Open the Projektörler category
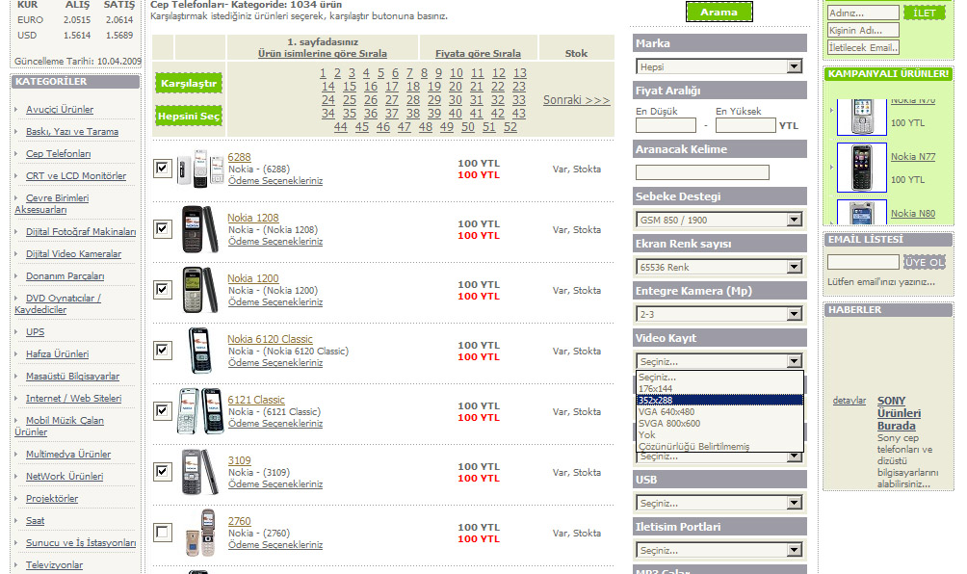The width and height of the screenshot is (967, 574). point(52,498)
